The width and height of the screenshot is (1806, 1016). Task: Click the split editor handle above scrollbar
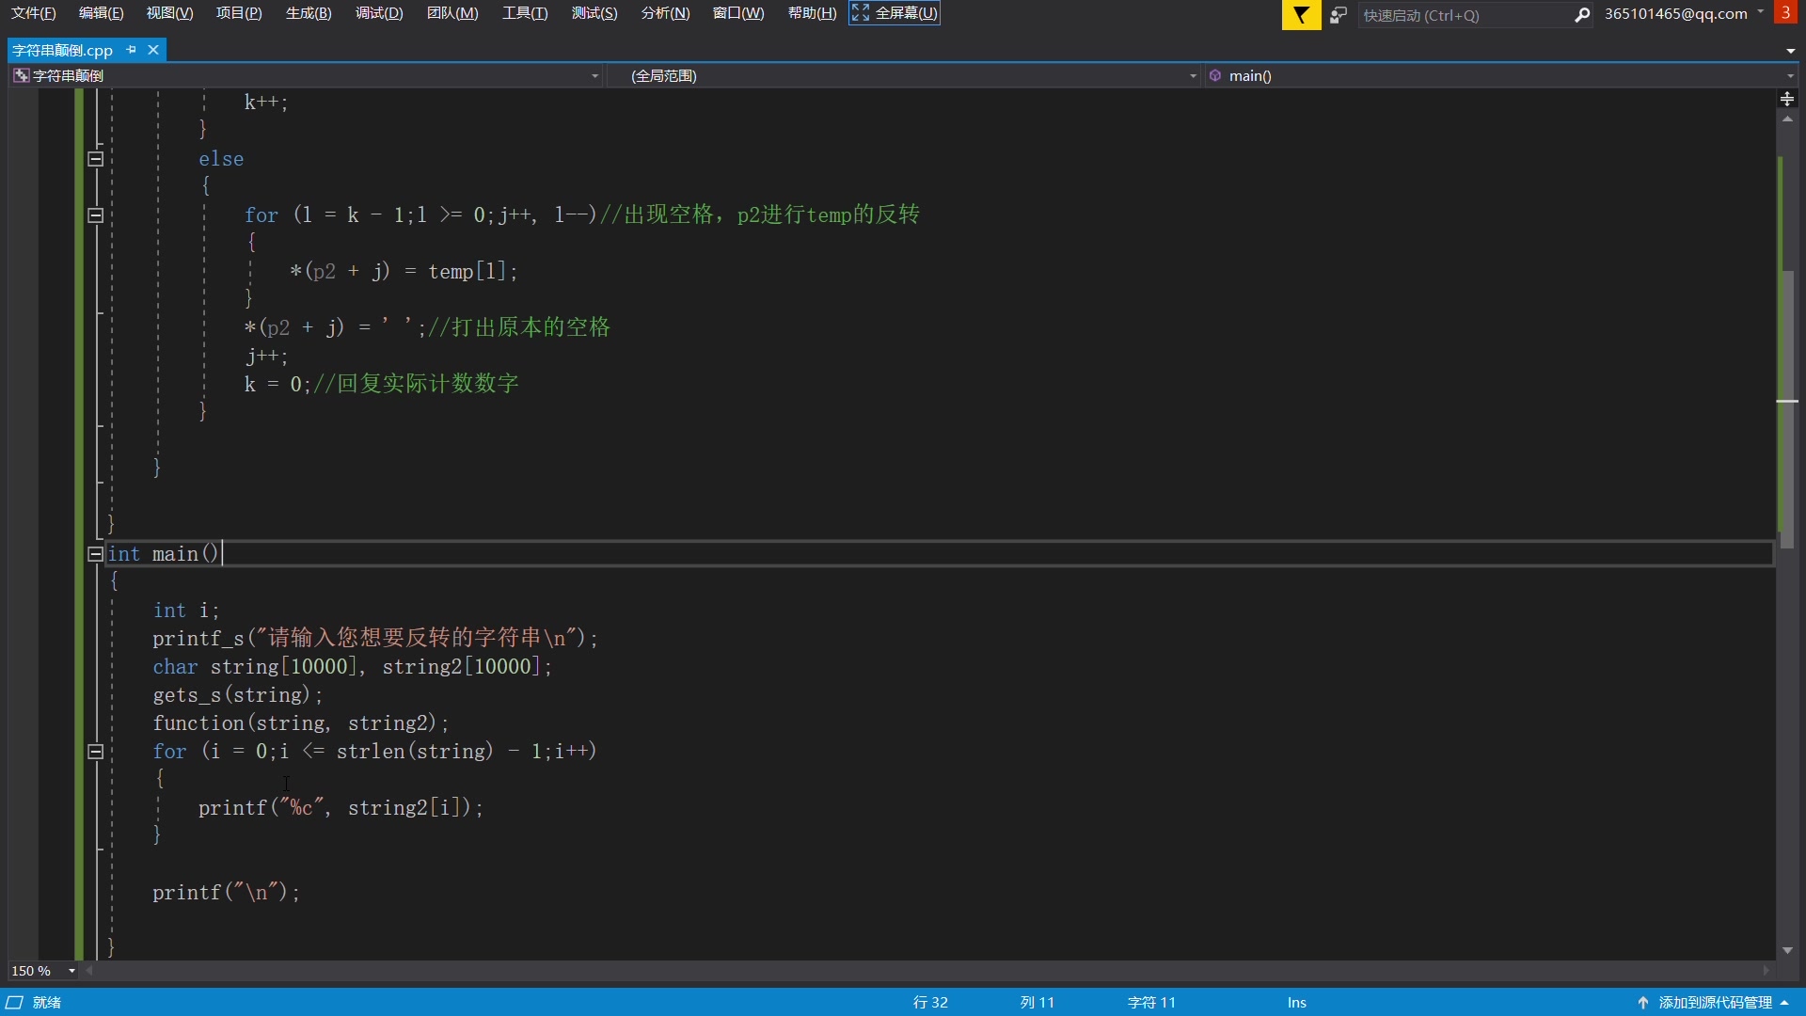pyautogui.click(x=1787, y=99)
